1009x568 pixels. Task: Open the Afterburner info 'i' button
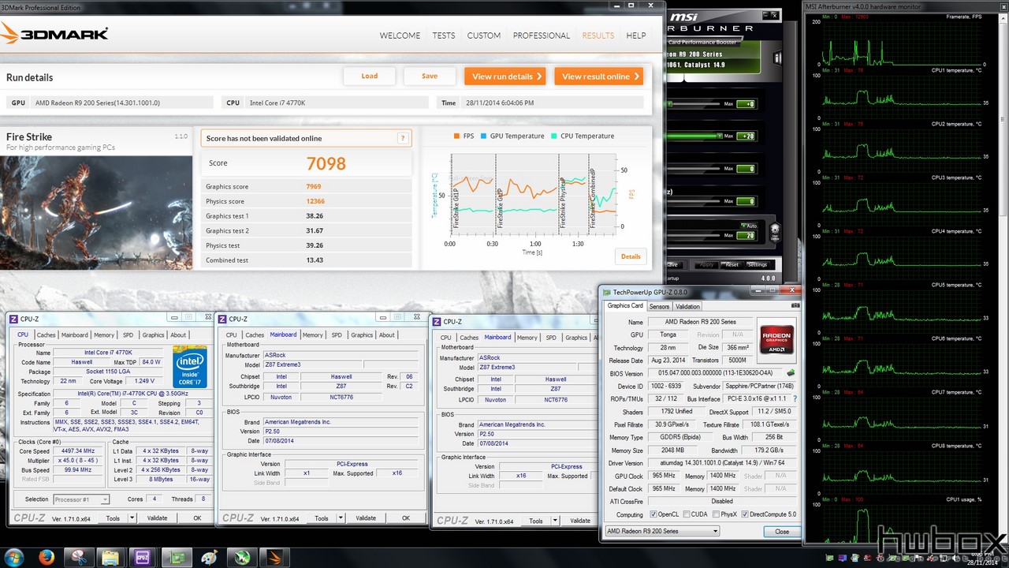778,58
